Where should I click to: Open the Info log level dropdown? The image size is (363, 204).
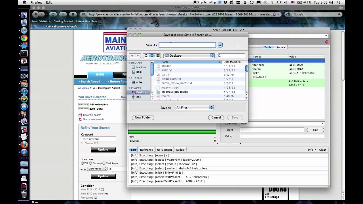coord(312,150)
